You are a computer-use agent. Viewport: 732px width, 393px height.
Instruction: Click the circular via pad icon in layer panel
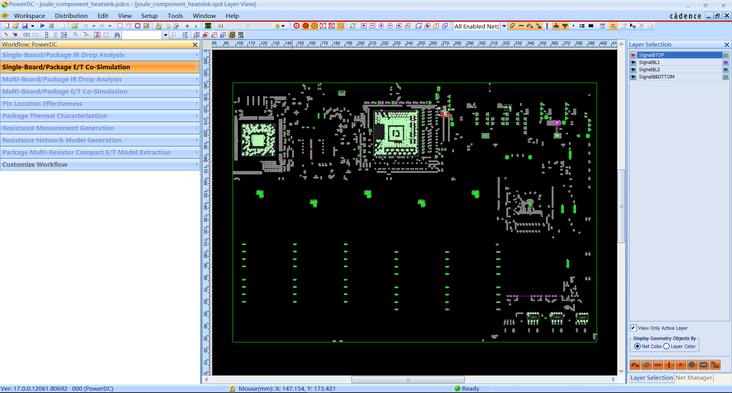coord(692,365)
